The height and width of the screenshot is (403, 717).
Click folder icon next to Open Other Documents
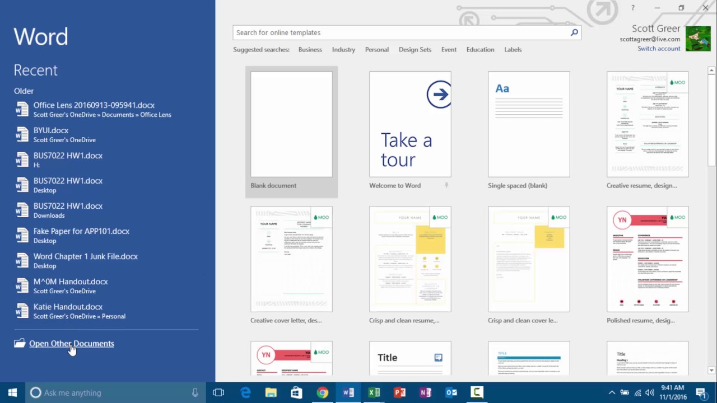20,343
